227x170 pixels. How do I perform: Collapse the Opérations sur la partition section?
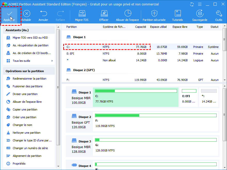click(29, 71)
